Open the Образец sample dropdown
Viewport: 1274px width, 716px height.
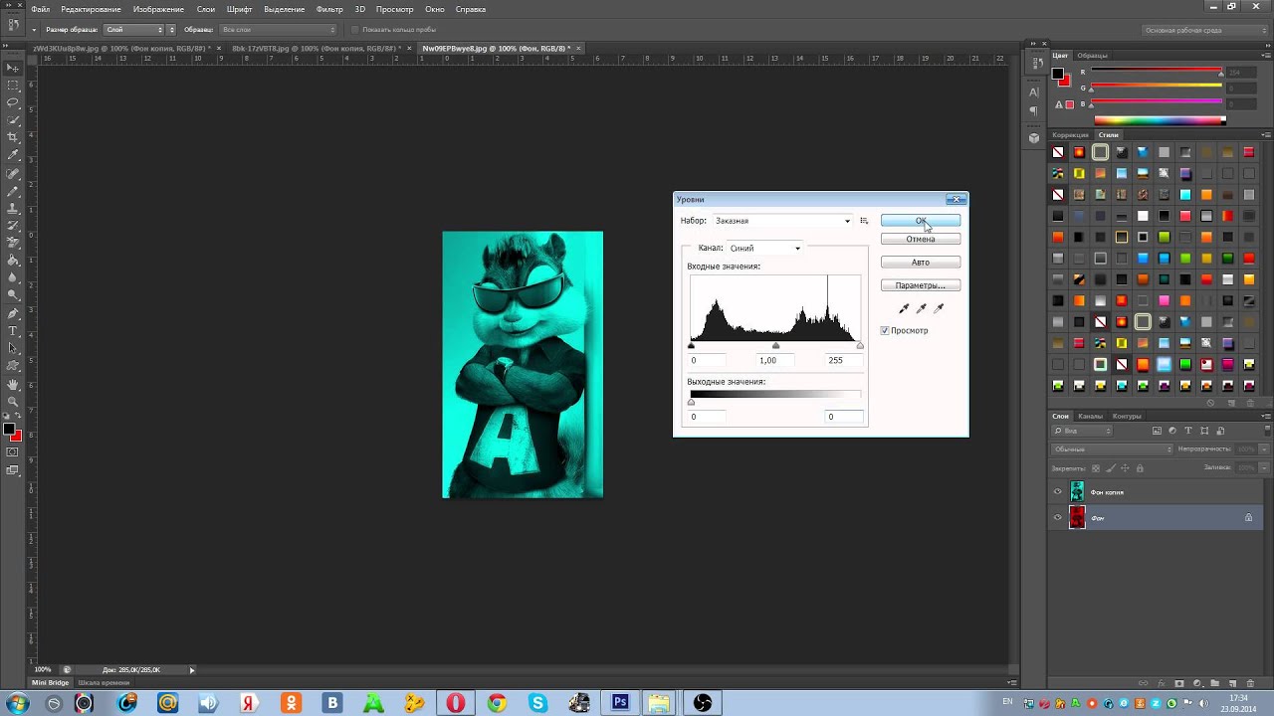[x=277, y=30]
